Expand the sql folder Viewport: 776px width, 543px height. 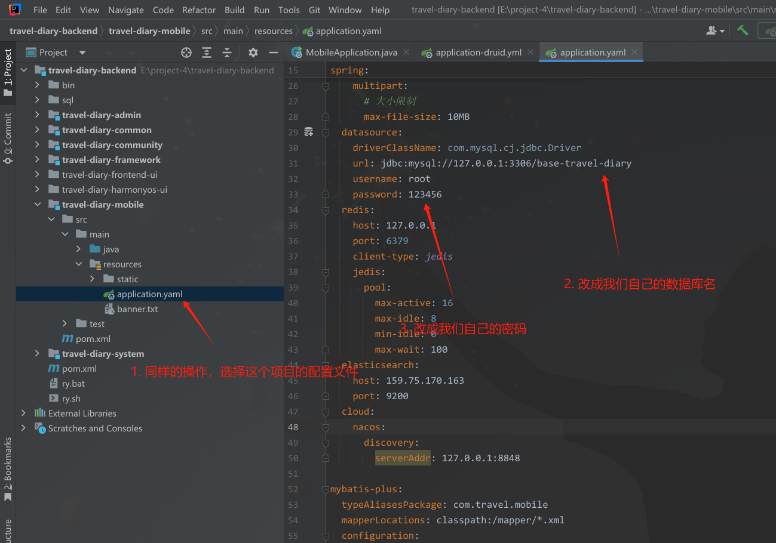37,100
